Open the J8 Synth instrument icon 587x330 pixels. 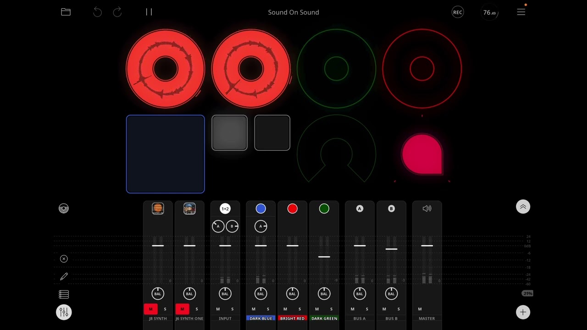coord(158,209)
